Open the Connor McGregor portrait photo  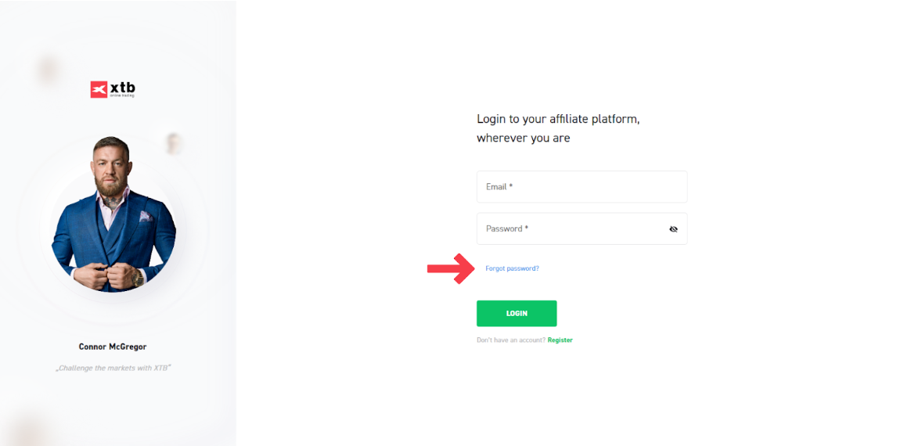point(113,215)
